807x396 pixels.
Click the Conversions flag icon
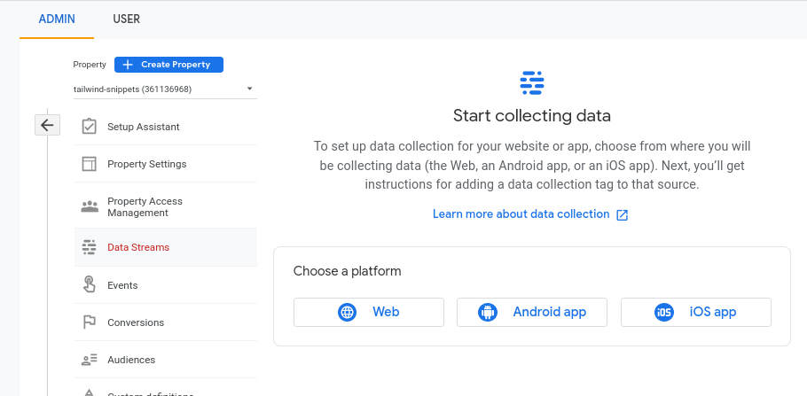click(x=89, y=322)
